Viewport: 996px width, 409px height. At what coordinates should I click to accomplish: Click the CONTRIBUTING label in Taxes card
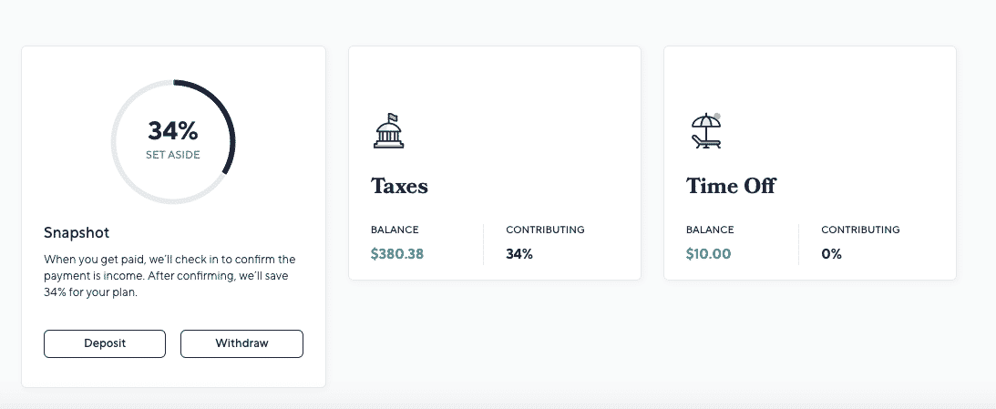(x=546, y=230)
